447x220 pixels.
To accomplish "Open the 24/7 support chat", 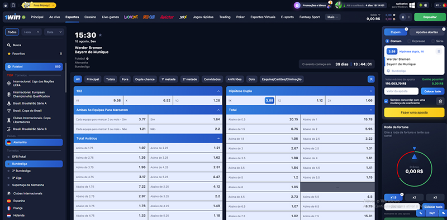I will pyautogui.click(x=432, y=213).
